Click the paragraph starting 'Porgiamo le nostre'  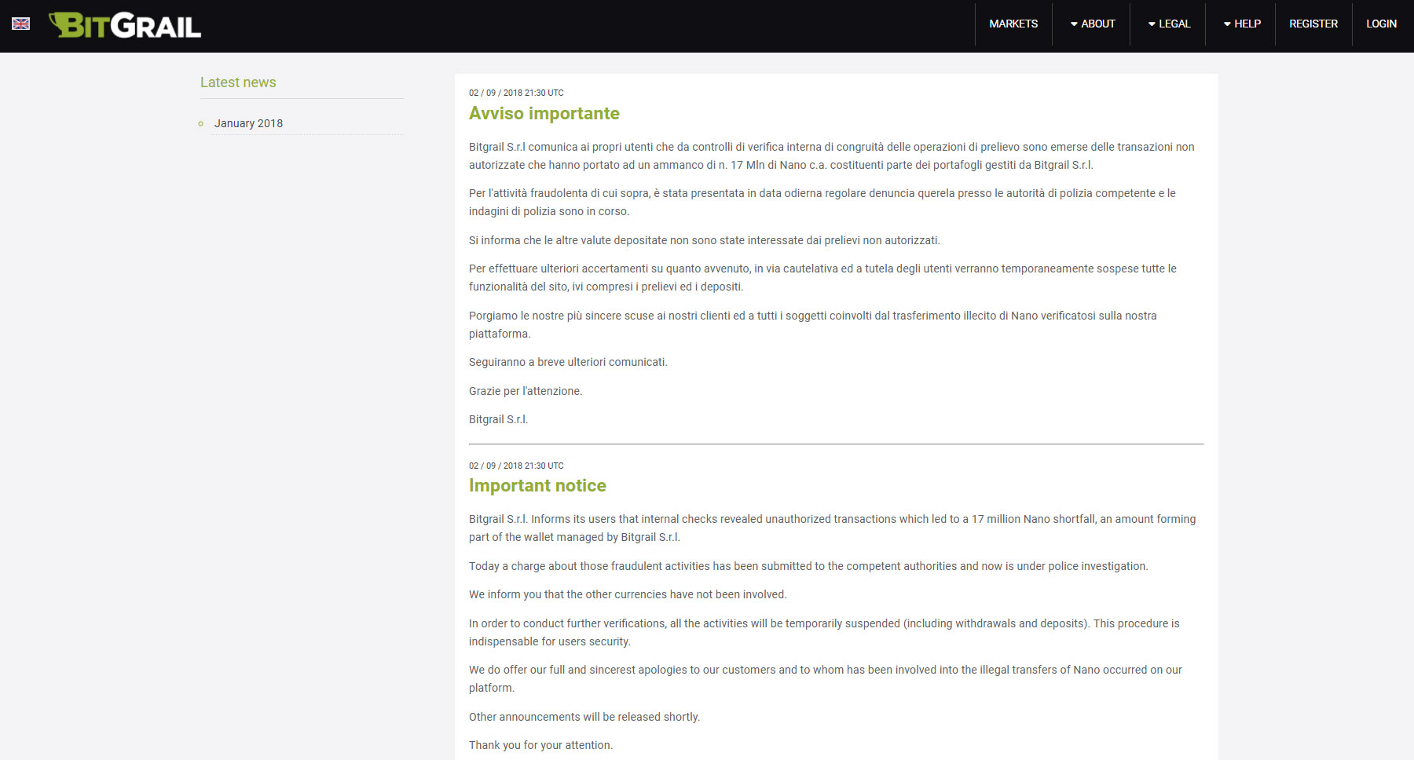813,324
